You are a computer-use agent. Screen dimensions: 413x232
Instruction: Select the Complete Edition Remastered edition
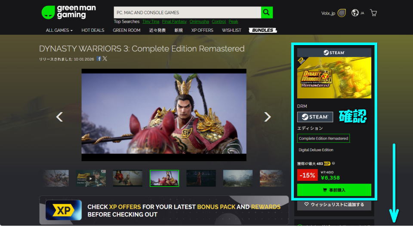[323, 138]
